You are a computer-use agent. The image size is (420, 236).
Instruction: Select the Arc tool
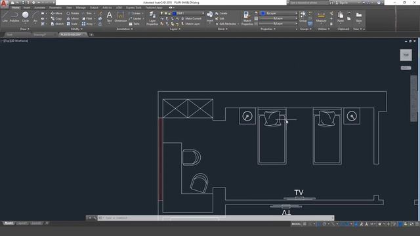(35, 17)
